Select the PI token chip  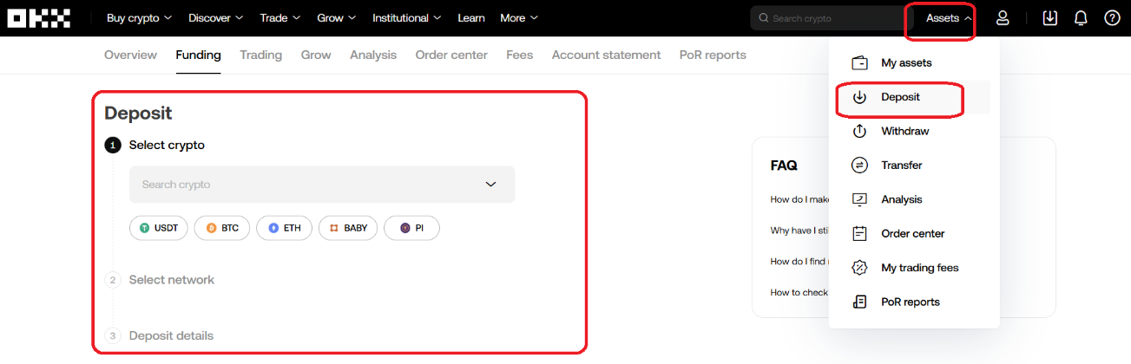411,228
